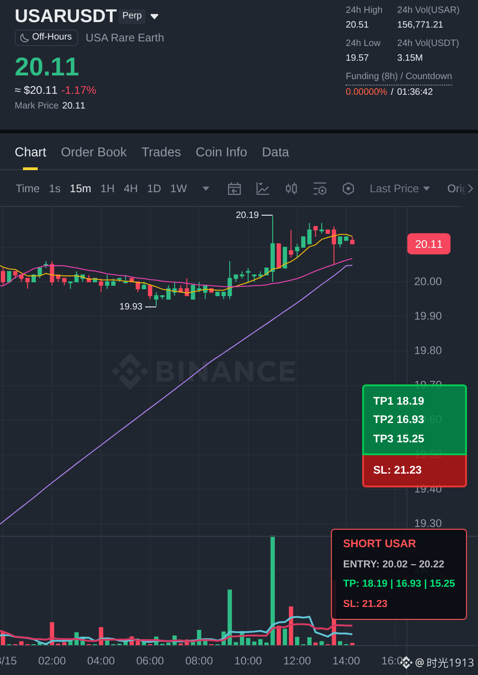
Task: Open the chart display settings icon
Action: click(x=320, y=189)
